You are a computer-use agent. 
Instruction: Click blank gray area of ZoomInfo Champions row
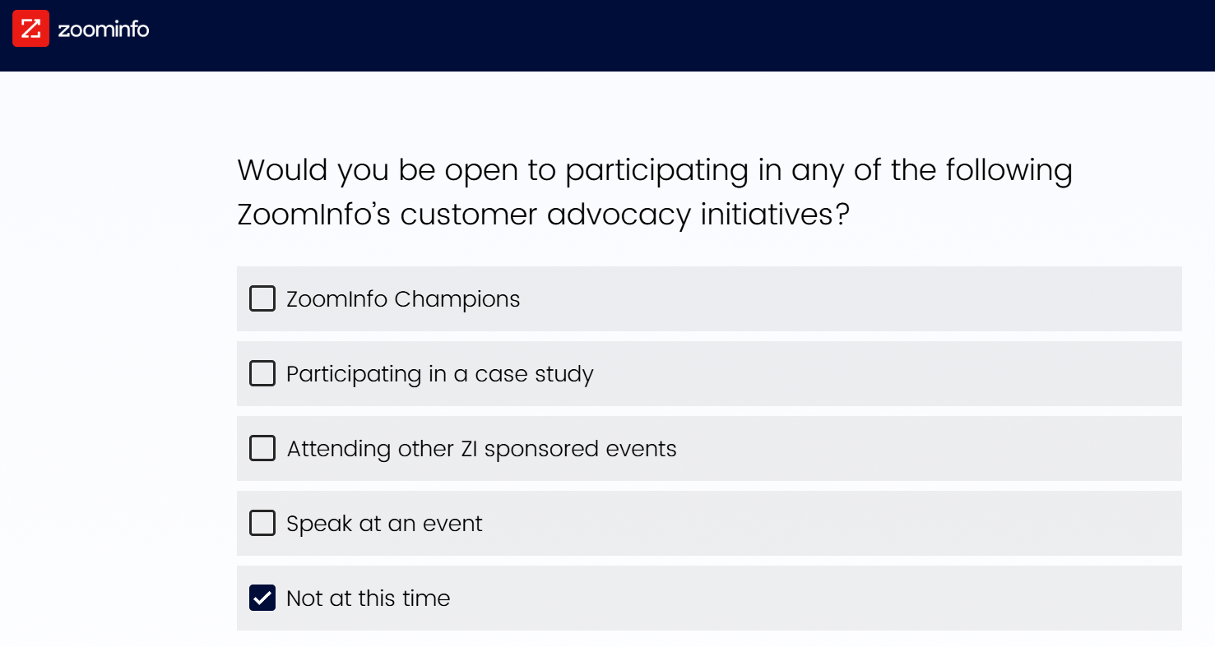(x=847, y=298)
